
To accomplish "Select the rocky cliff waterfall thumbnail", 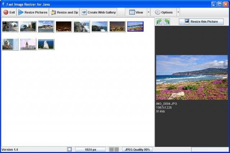I will (82, 26).
